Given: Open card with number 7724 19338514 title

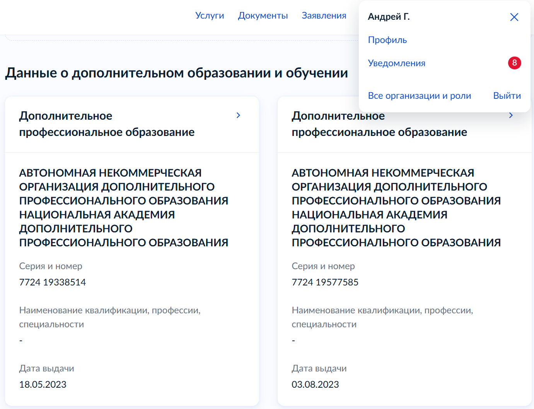Looking at the screenshot, I should [107, 124].
